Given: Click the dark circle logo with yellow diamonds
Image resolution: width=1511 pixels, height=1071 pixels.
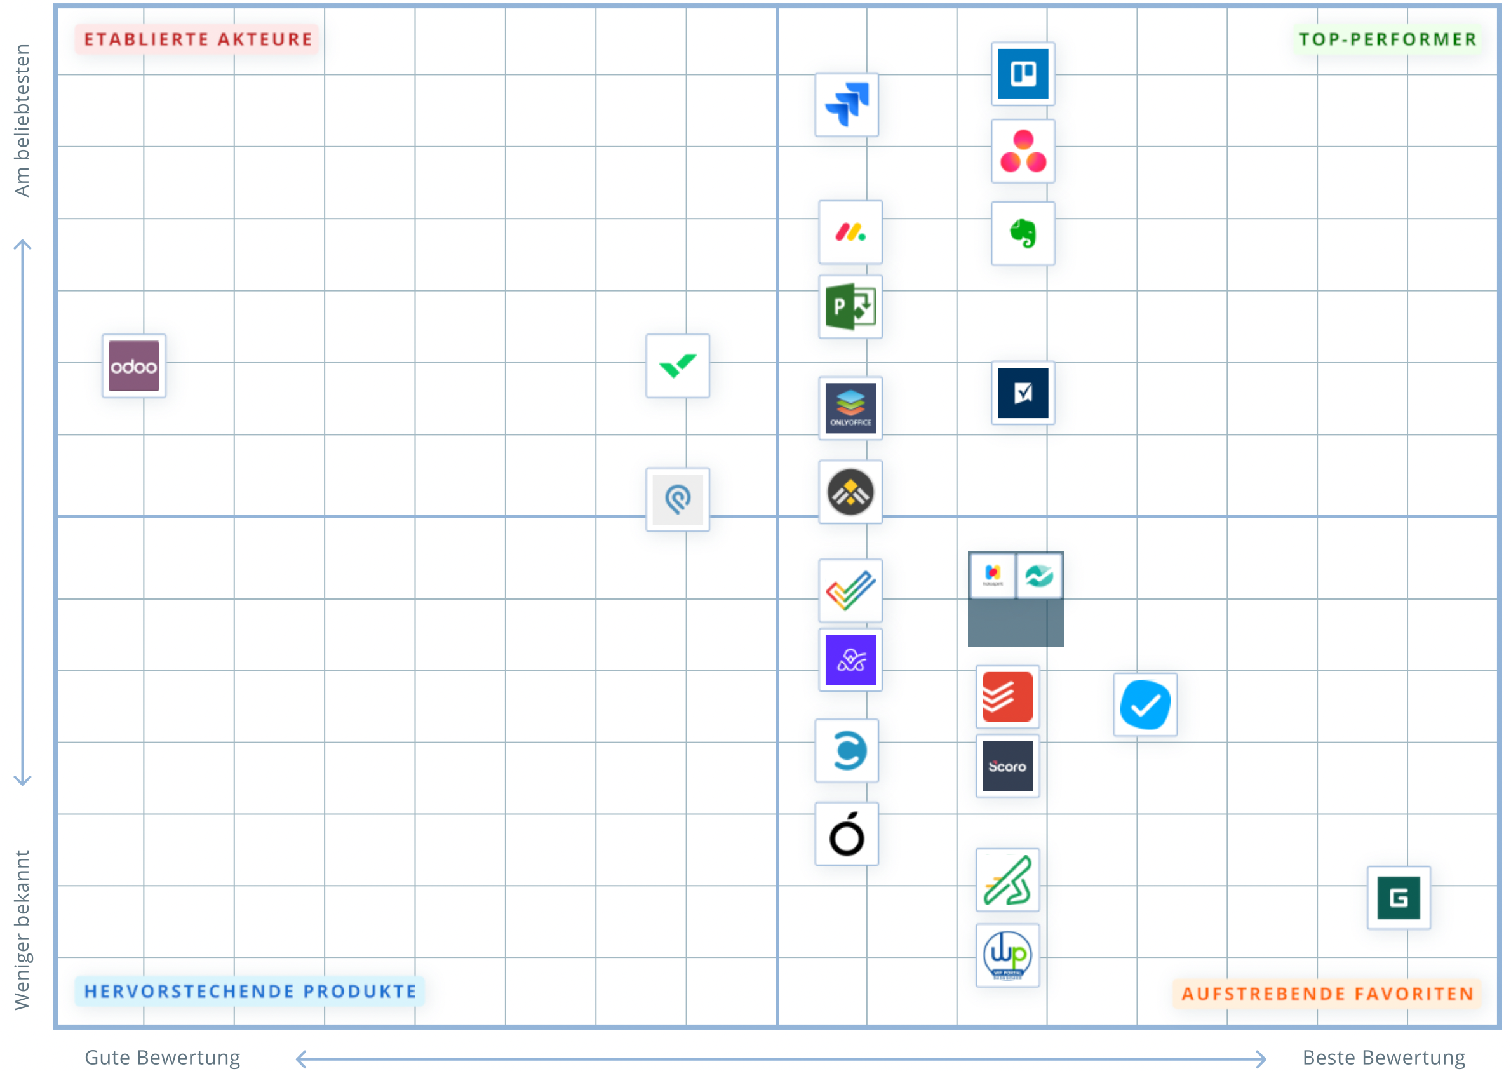Looking at the screenshot, I should [x=850, y=492].
